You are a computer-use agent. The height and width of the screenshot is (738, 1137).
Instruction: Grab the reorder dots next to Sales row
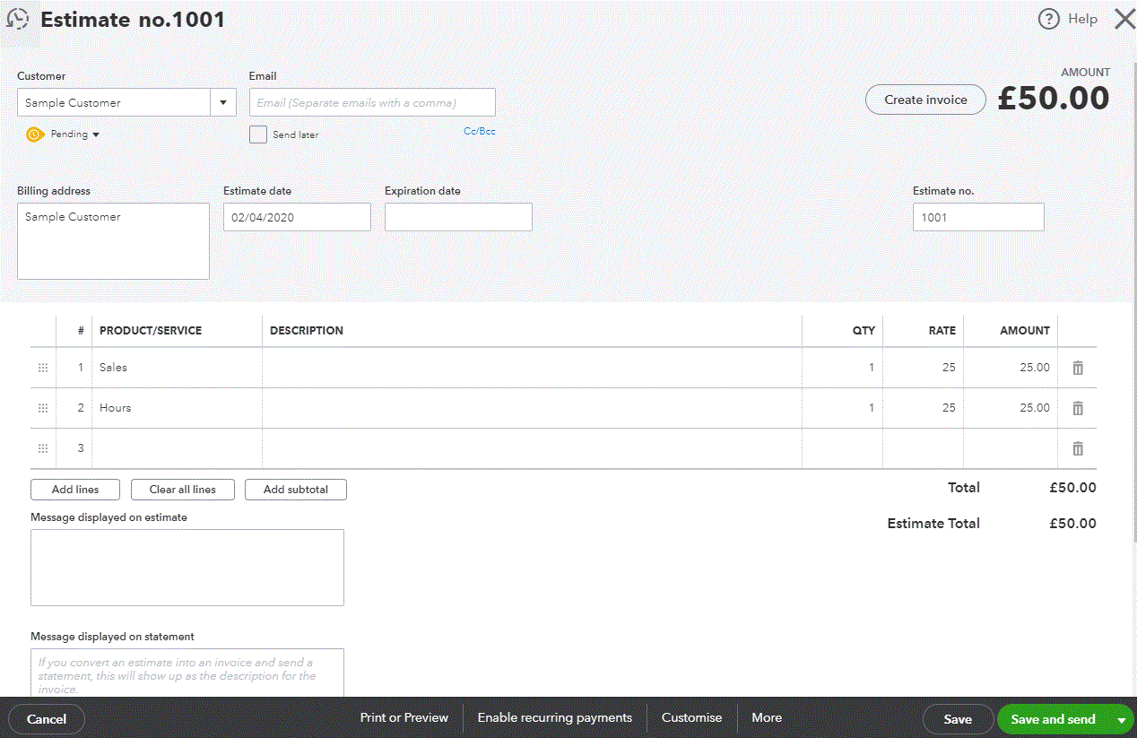pos(42,367)
